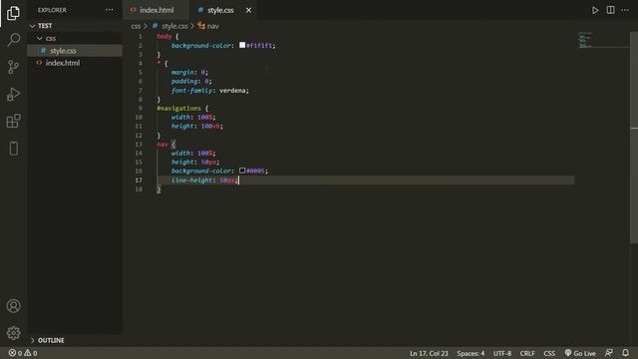The height and width of the screenshot is (359, 638).
Task: Open editor more actions ellipsis
Action: (x=625, y=10)
